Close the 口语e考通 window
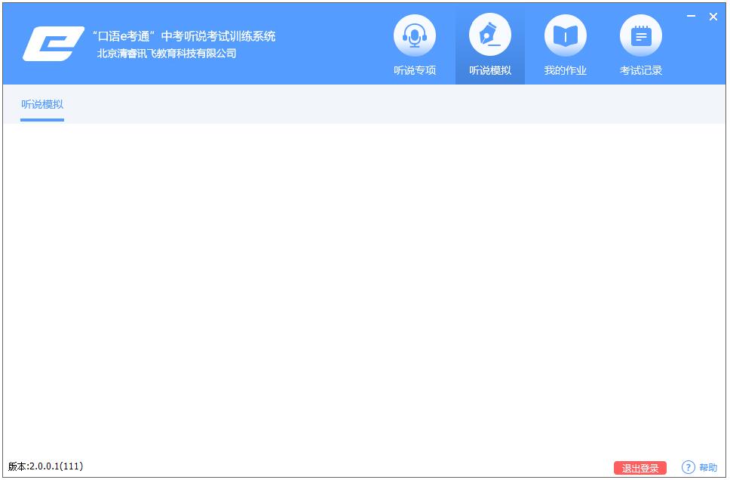 (x=713, y=17)
